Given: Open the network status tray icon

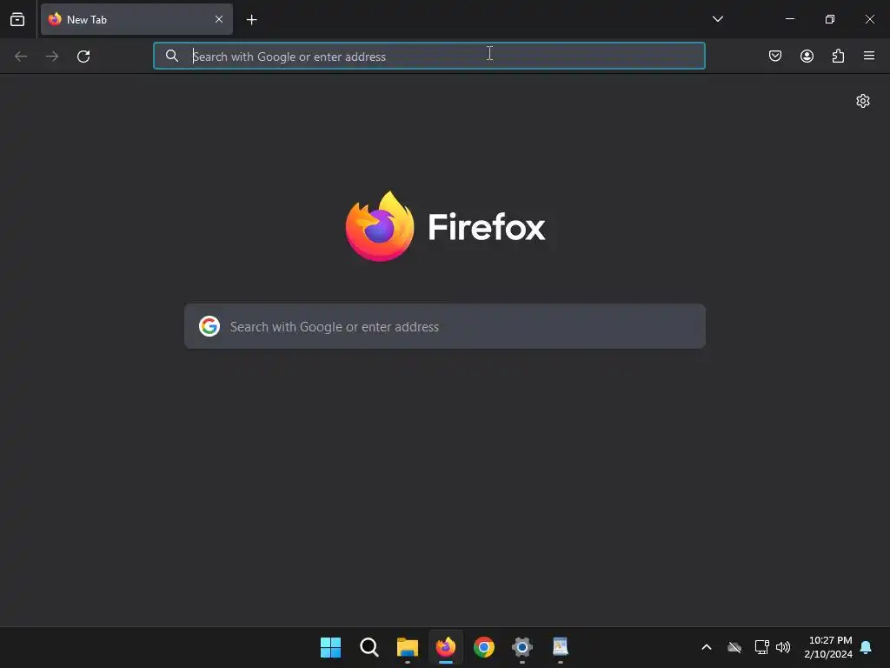Looking at the screenshot, I should point(761,647).
